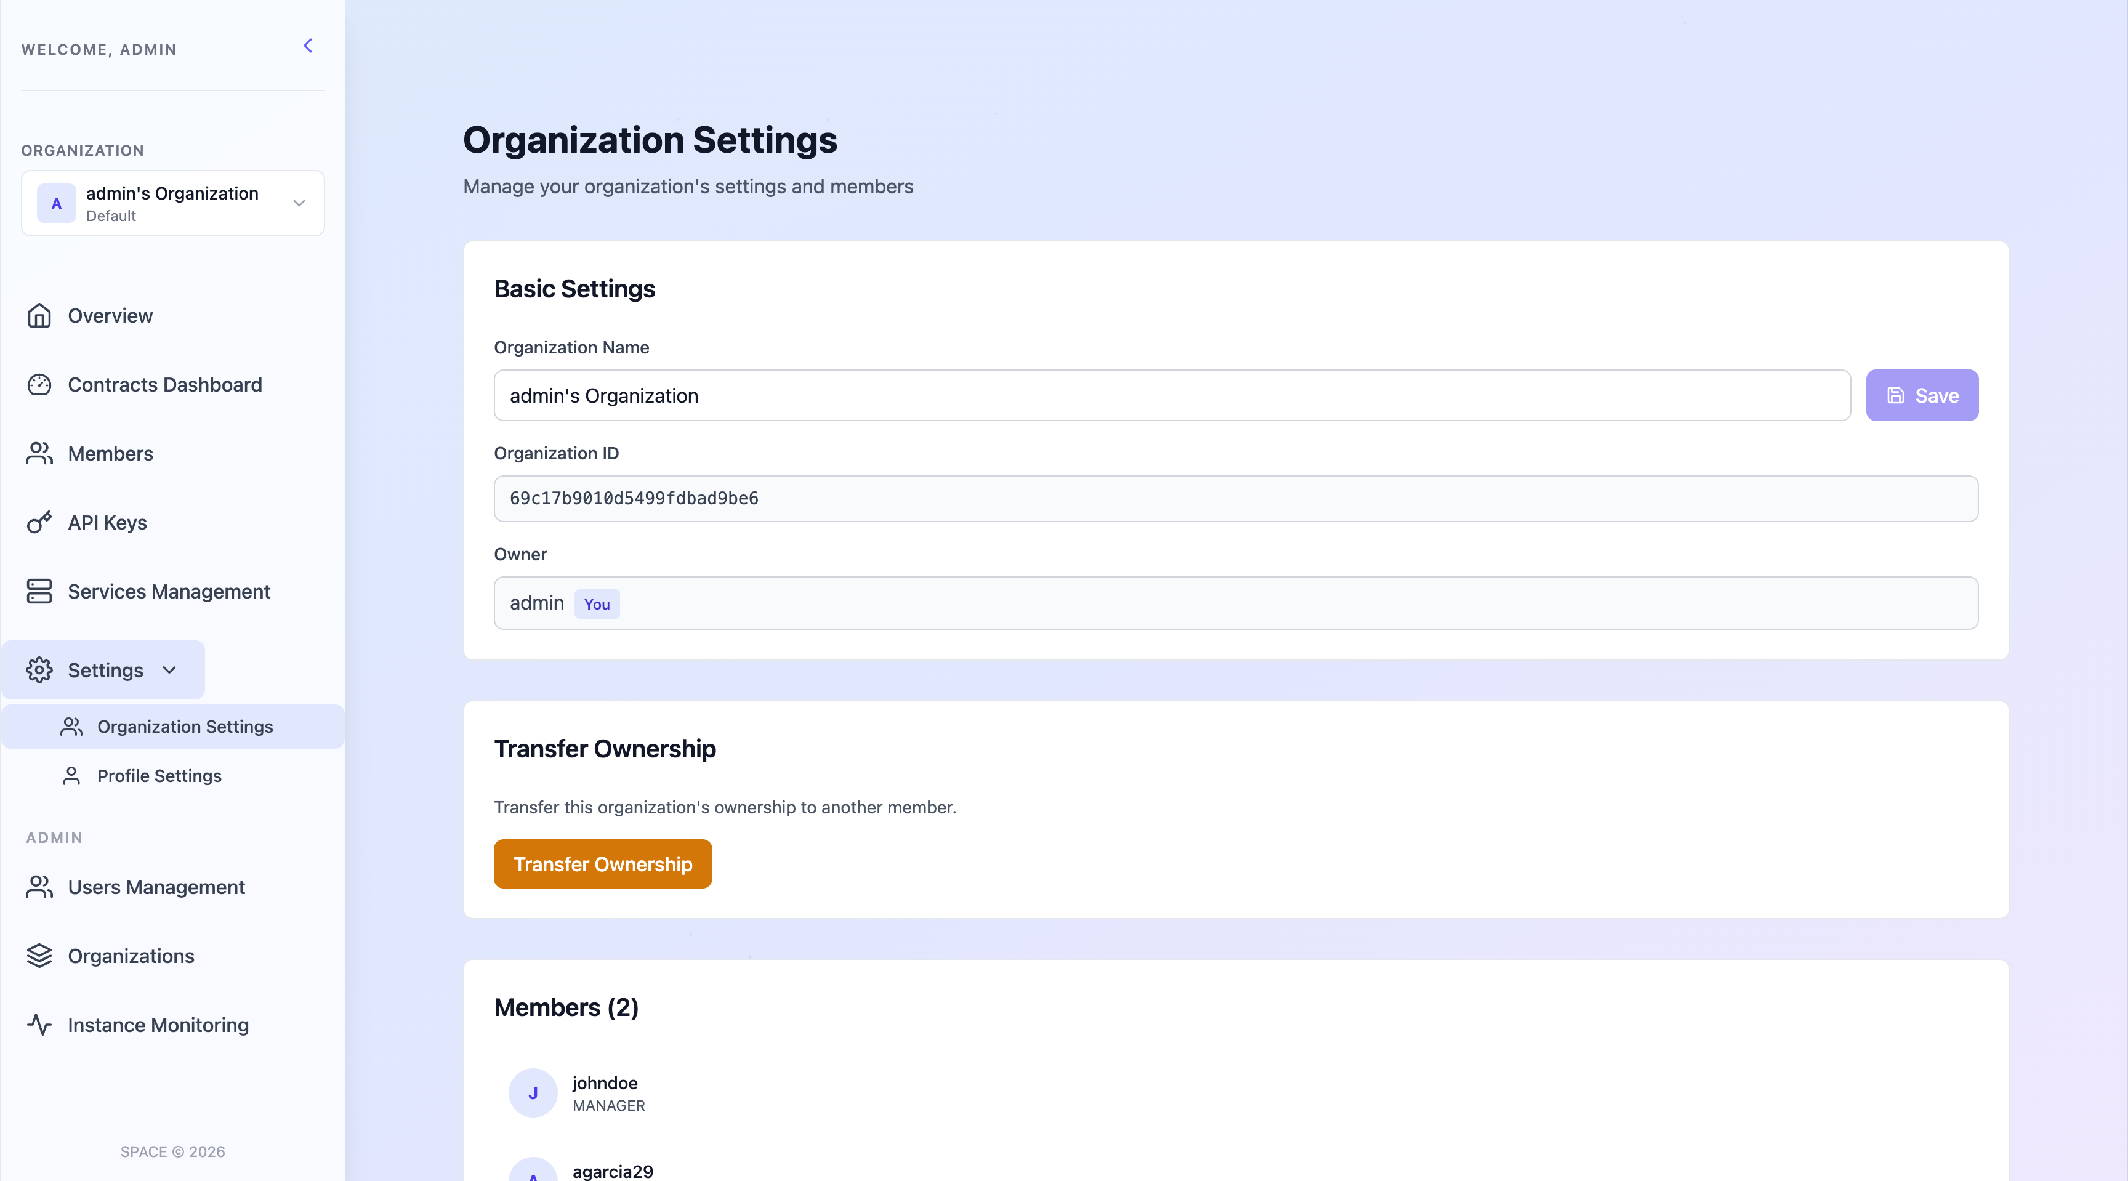Open Users Management
The width and height of the screenshot is (2128, 1181).
click(156, 887)
